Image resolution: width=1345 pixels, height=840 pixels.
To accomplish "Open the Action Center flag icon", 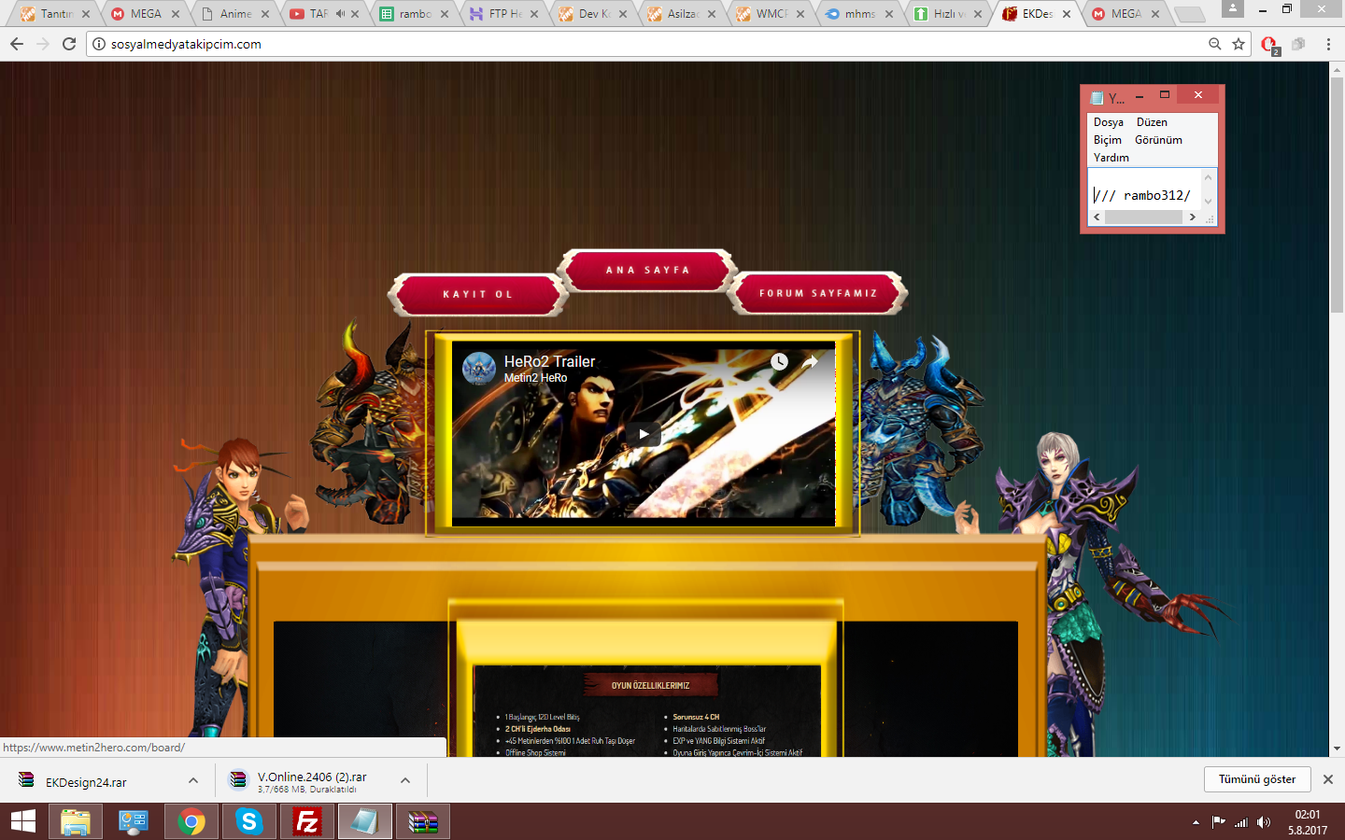I will tap(1218, 822).
